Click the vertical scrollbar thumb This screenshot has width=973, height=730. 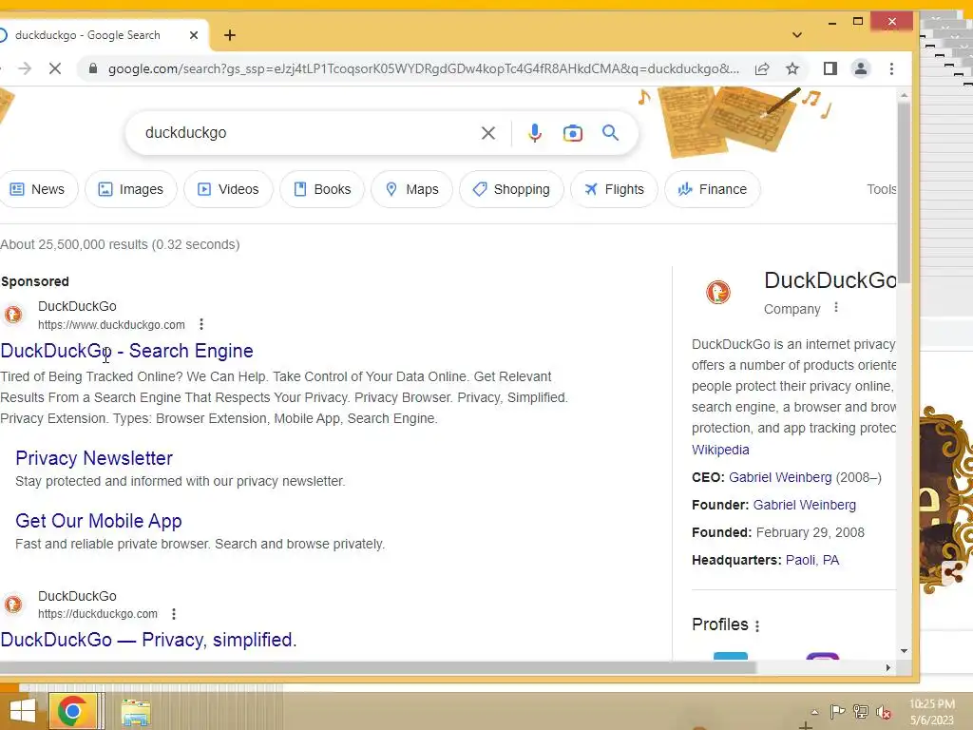905,192
